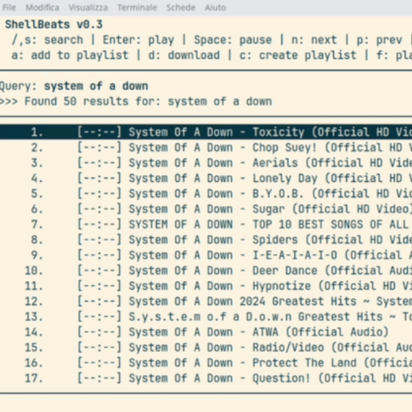Open the Aiuto menu

[x=215, y=7]
